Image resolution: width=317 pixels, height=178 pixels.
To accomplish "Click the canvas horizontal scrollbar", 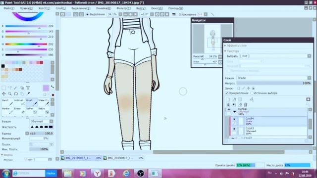I will pos(219,152).
